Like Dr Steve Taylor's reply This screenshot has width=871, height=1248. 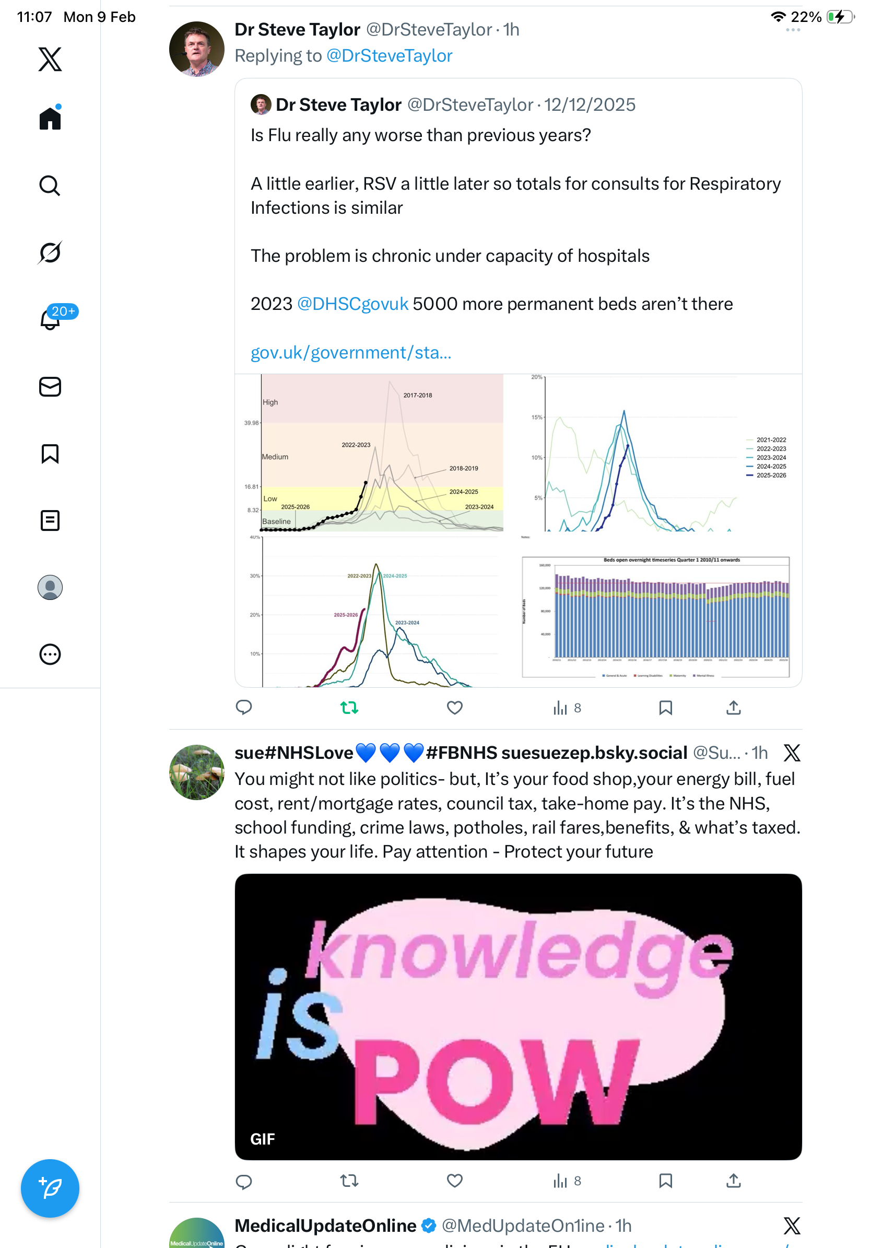pos(454,707)
